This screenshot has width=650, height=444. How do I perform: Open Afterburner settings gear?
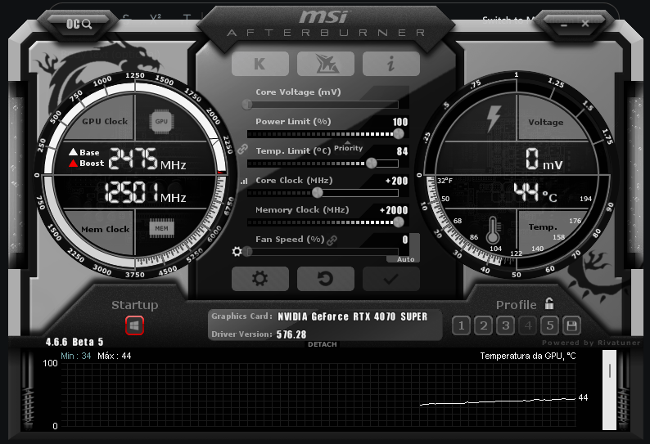pyautogui.click(x=260, y=278)
